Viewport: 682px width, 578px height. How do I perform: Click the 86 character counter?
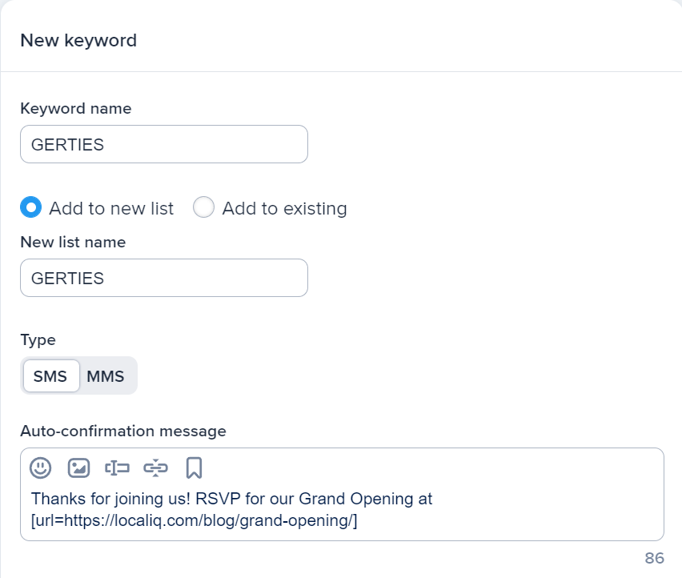coord(654,558)
